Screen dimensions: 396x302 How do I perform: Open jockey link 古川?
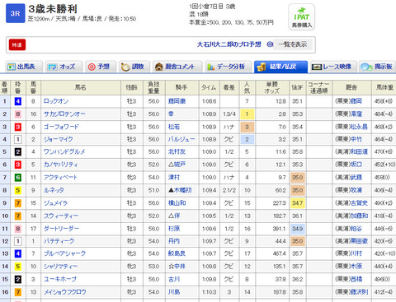[x=174, y=279]
